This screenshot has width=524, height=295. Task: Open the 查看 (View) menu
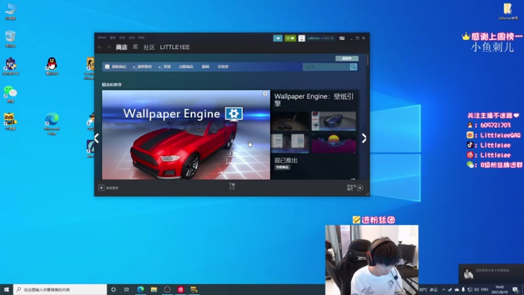click(x=113, y=38)
